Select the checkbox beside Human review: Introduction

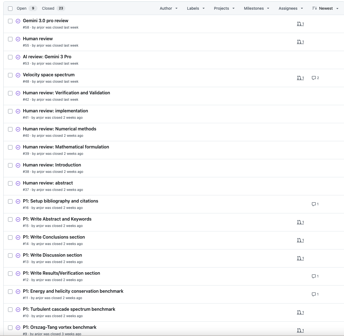(10, 165)
